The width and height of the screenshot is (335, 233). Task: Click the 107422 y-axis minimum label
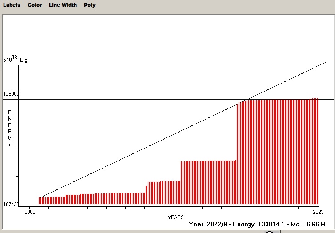pos(11,205)
